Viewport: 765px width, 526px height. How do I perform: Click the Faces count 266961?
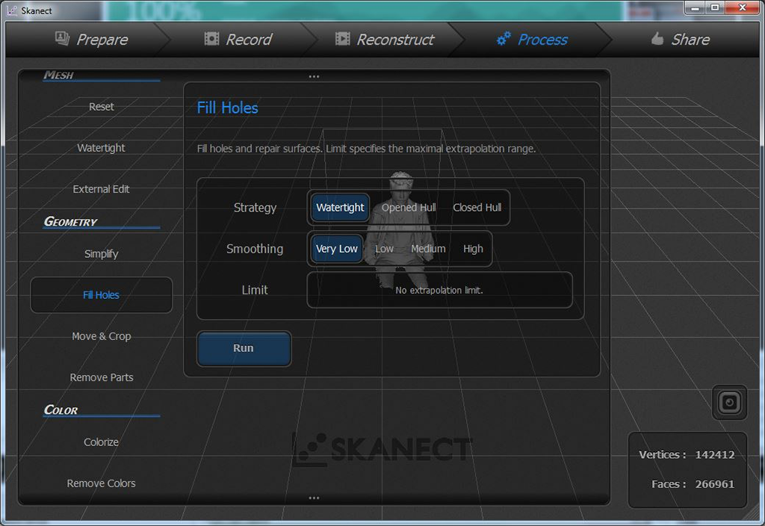pos(714,484)
